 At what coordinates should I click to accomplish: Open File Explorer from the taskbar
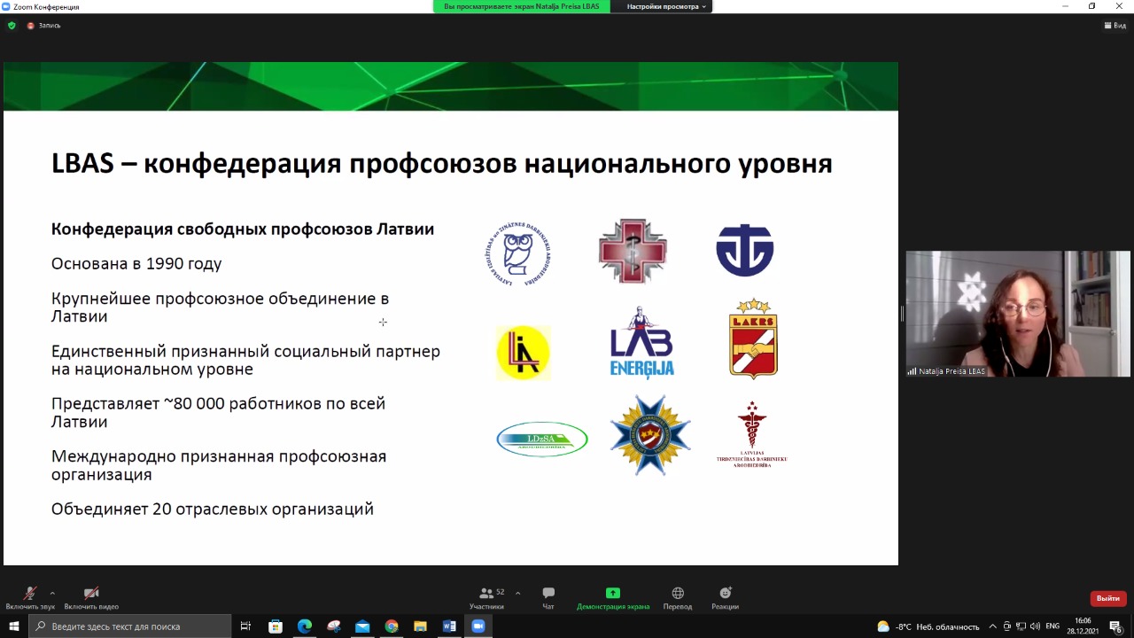420,626
